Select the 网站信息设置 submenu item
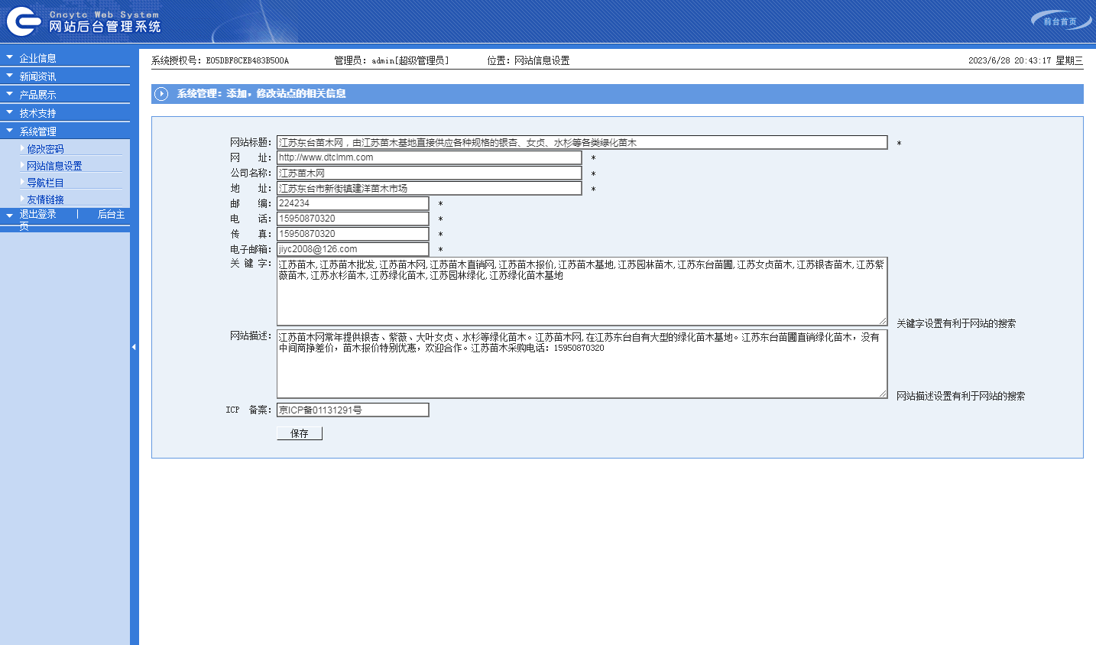 [54, 166]
